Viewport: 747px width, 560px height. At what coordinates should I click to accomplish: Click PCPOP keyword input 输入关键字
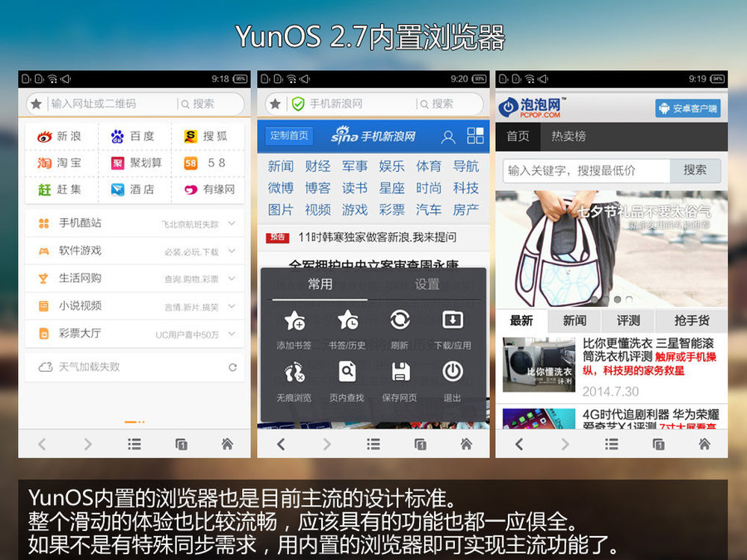point(586,170)
